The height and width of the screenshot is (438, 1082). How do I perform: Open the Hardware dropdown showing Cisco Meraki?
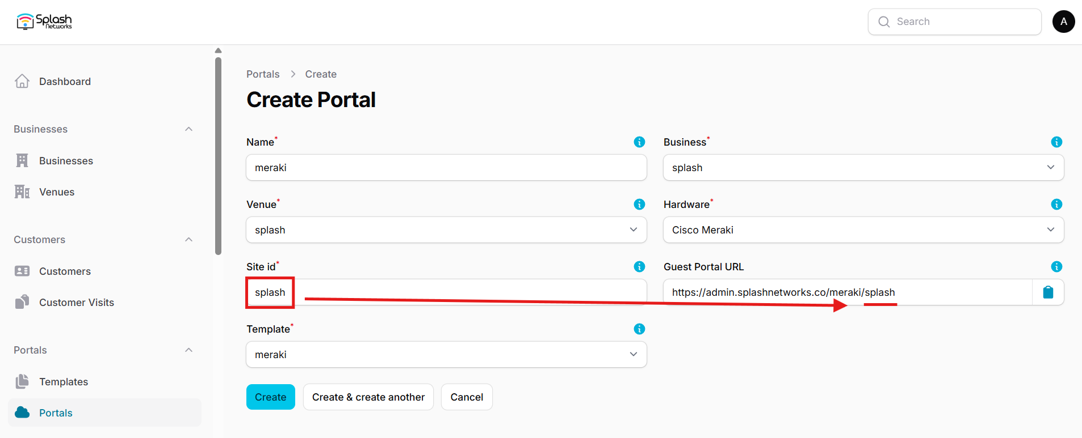coord(863,230)
